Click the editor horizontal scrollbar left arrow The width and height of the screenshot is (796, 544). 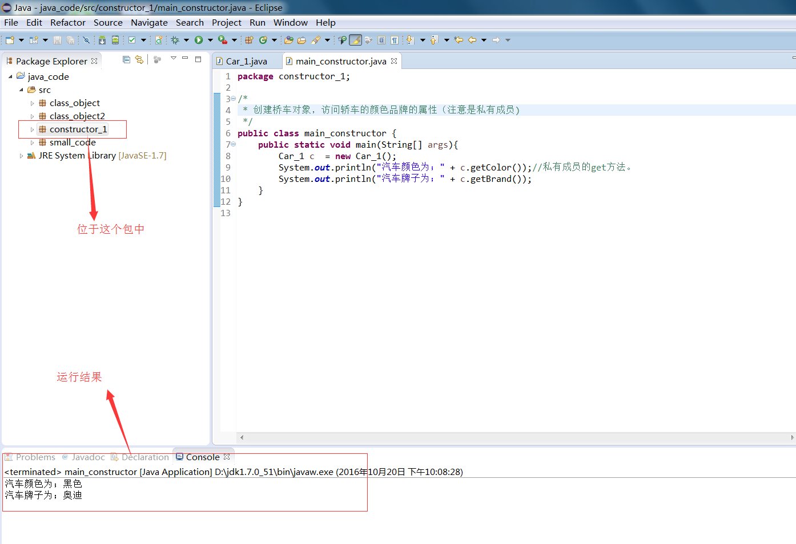tap(242, 437)
